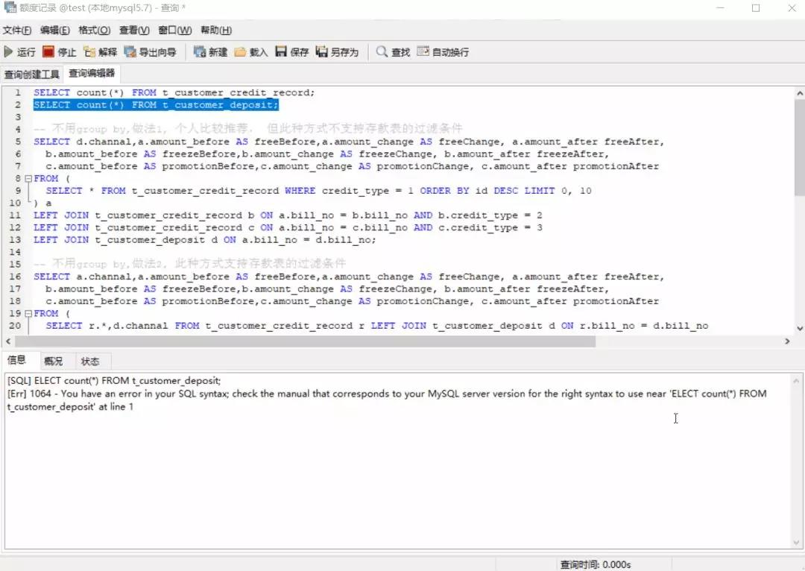
Task: Open the 格式(O) menu
Action: pyautogui.click(x=95, y=31)
